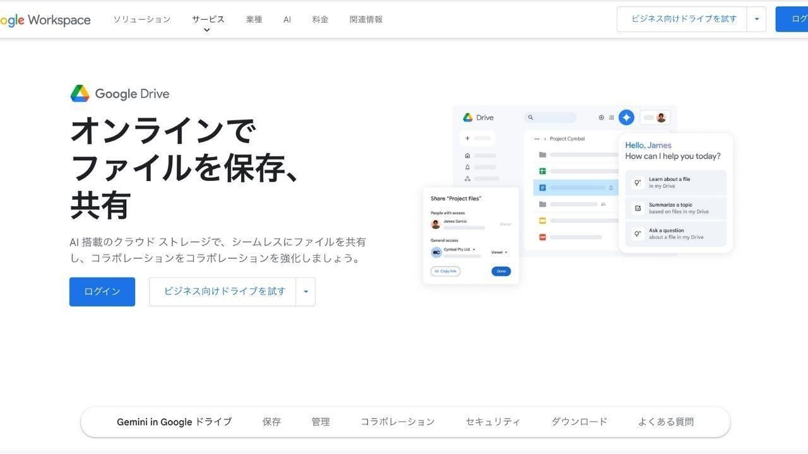Click the yellow Slides file icon in list
The width and height of the screenshot is (808, 454).
(542, 221)
